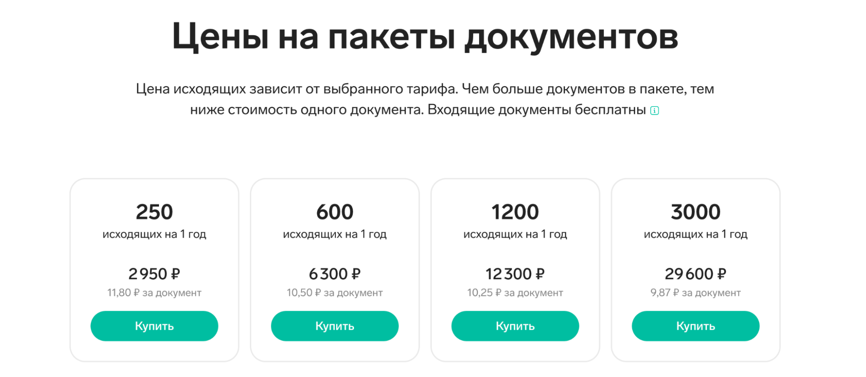This screenshot has height=377, width=866.
Task: Click the "Цены на пакеты документов" heading
Action: (x=425, y=37)
